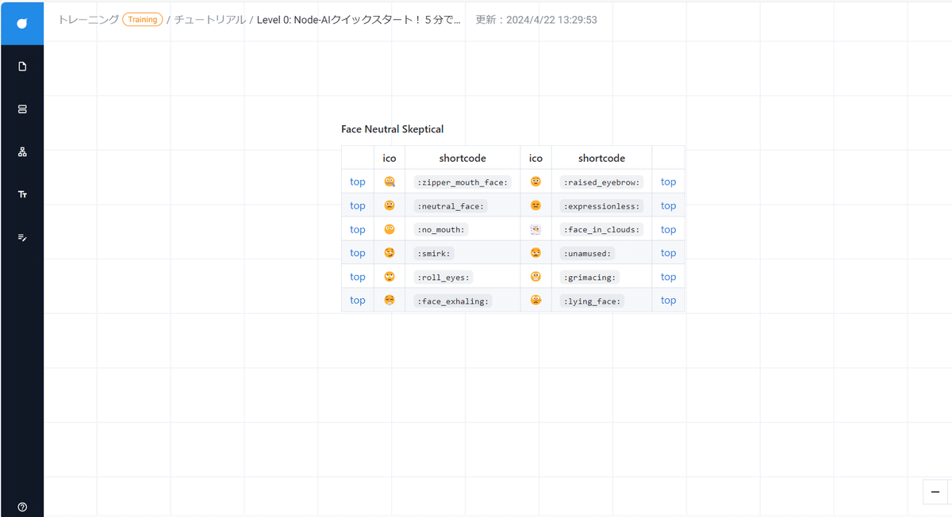Follow the top link left of :roll_eyes:
Viewport: 952px width, 517px height.
(358, 277)
